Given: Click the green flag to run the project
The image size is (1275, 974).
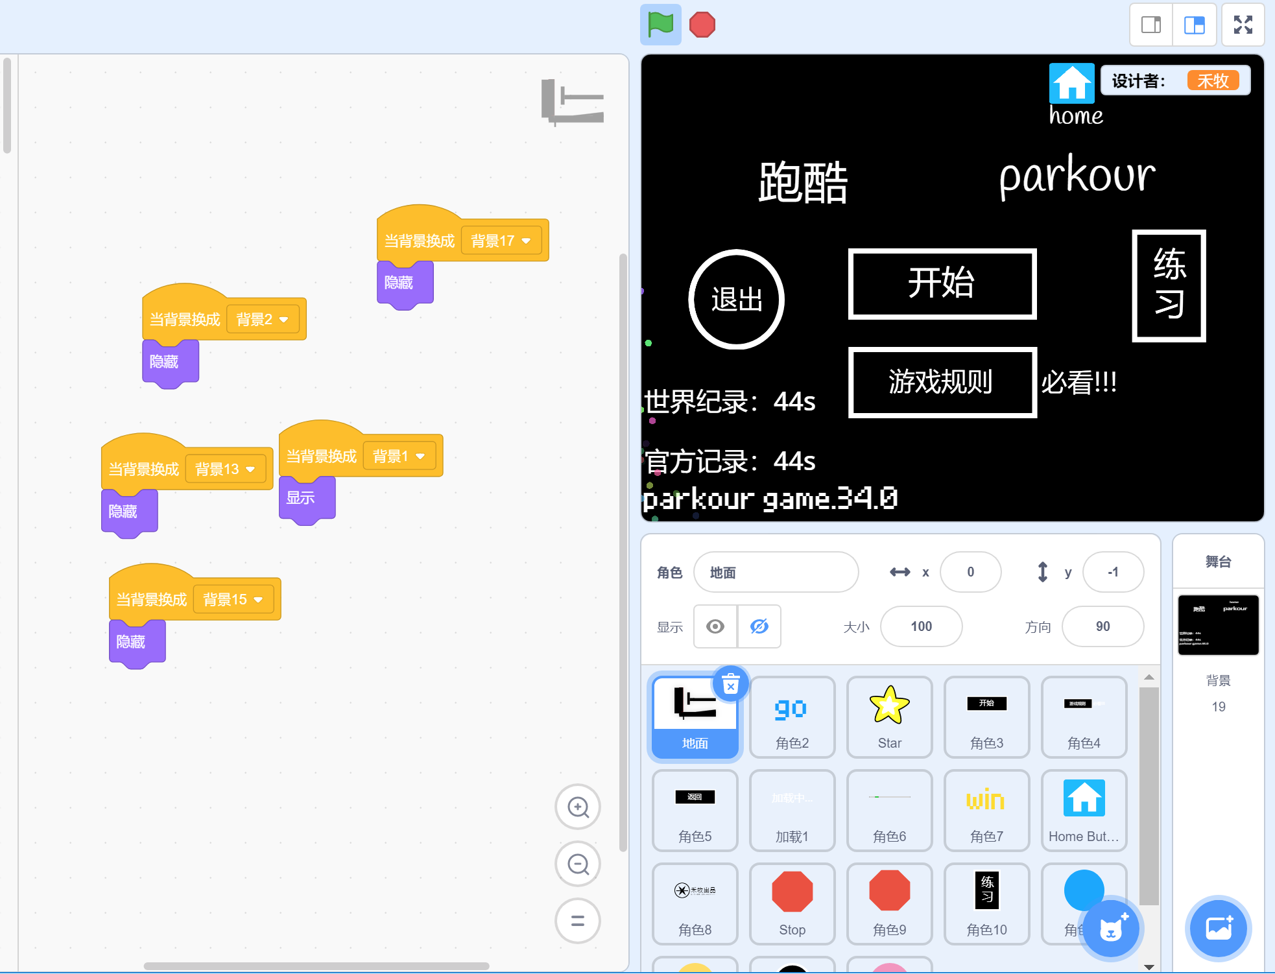Looking at the screenshot, I should click(x=660, y=25).
